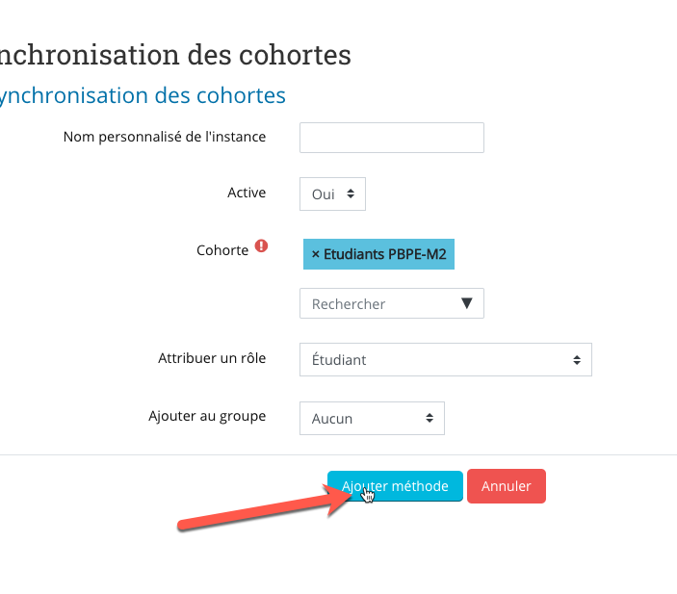Click the black triangle arrow in Rechercher field
The width and height of the screenshot is (677, 594).
click(467, 303)
